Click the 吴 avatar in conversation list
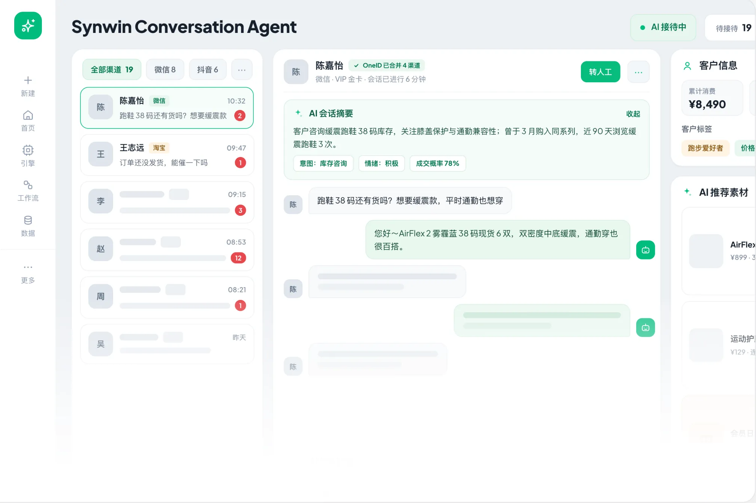This screenshot has height=503, width=756. pyautogui.click(x=101, y=344)
